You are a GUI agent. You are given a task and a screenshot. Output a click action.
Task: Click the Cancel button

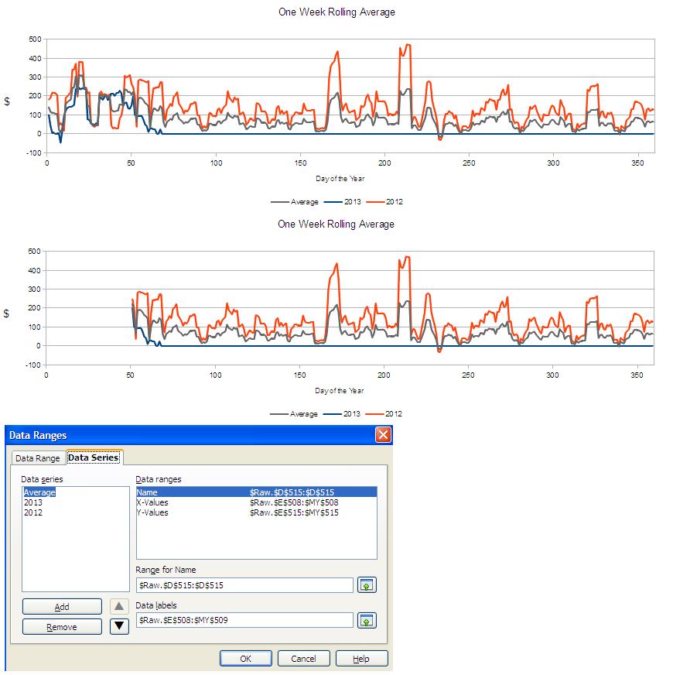coord(303,658)
